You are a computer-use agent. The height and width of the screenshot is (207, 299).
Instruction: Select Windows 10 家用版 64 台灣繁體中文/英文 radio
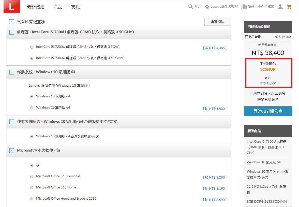click(x=32, y=137)
